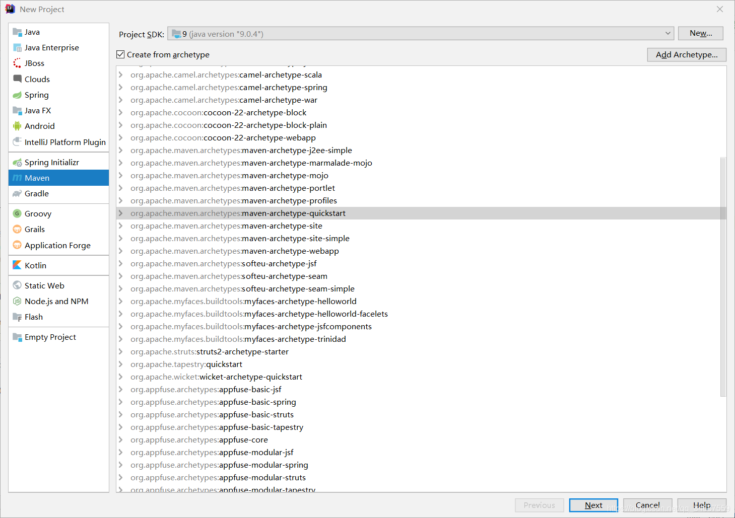Screen dimensions: 735x518
Task: Toggle Create from archetype checkbox
Action: point(120,54)
